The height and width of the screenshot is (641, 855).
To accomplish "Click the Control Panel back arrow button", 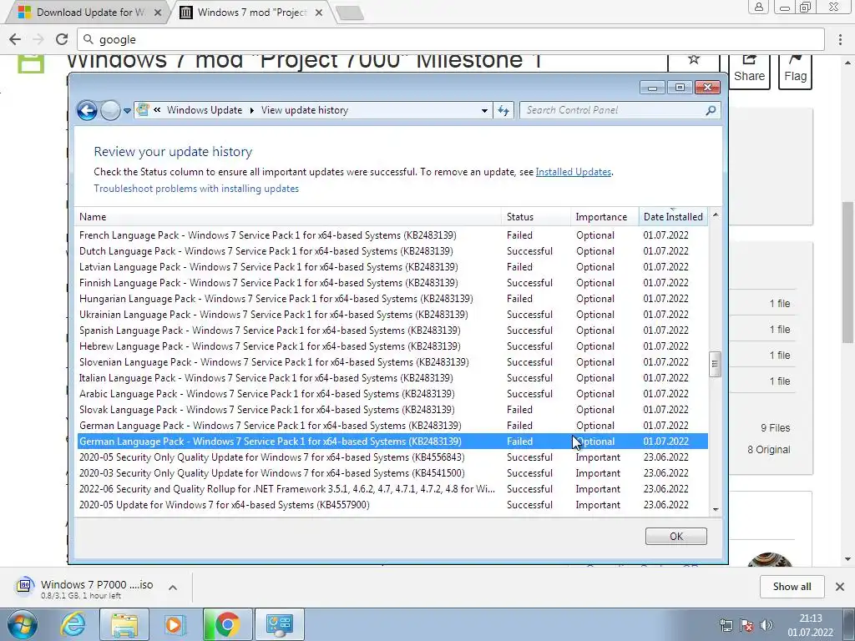I will point(87,111).
